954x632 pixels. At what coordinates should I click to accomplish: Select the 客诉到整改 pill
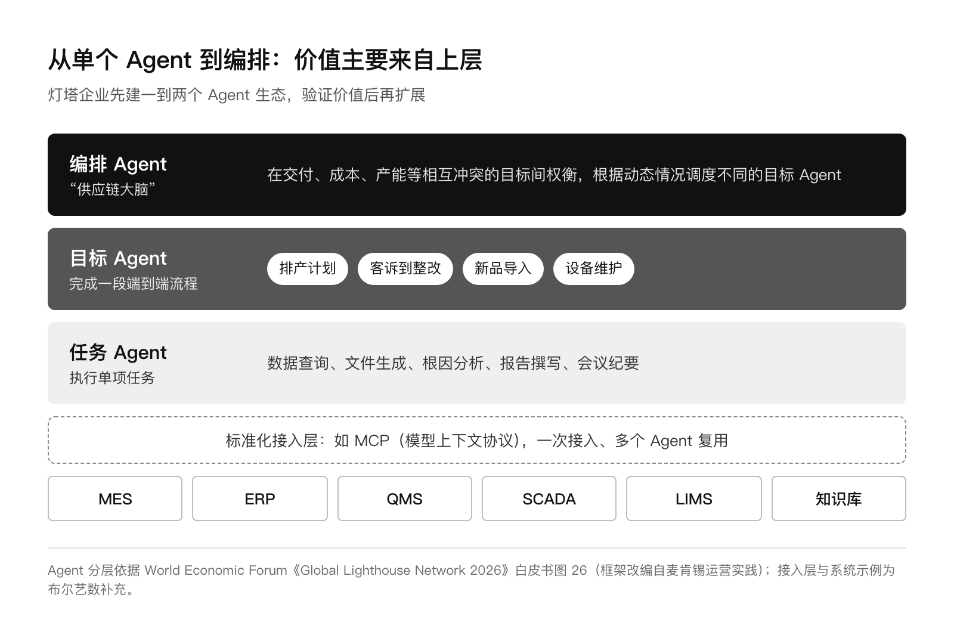pyautogui.click(x=405, y=268)
